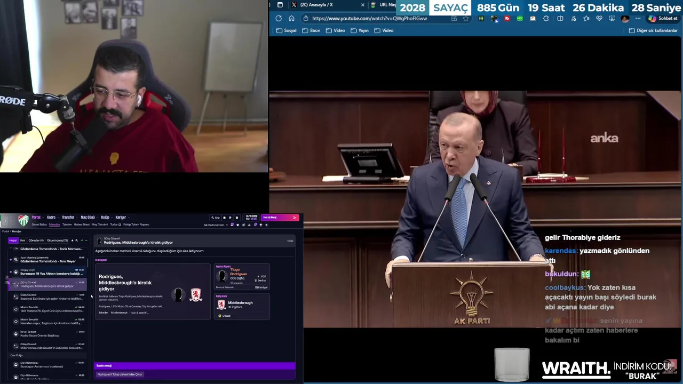
Task: Click the Sohbet et button in browser
Action: pyautogui.click(x=663, y=18)
